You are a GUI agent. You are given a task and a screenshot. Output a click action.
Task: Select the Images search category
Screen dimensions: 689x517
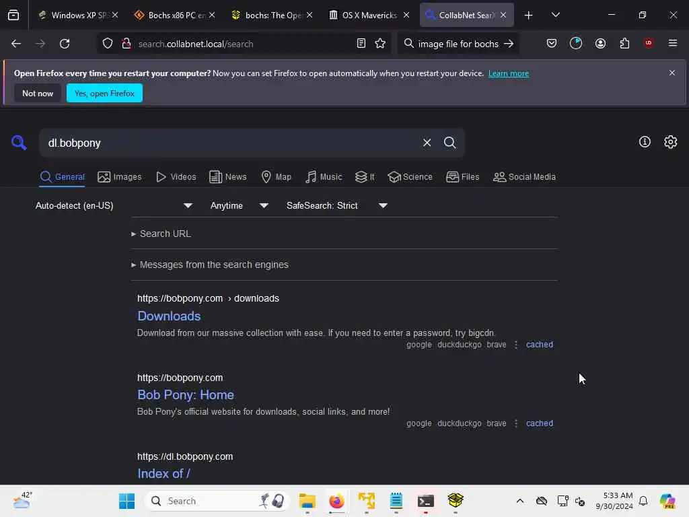tap(120, 177)
